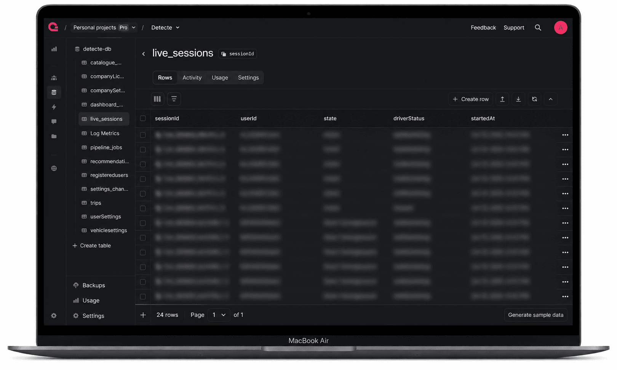Screen dimensions: 617x370
Task: Copy the sessionId tag
Action: click(237, 54)
